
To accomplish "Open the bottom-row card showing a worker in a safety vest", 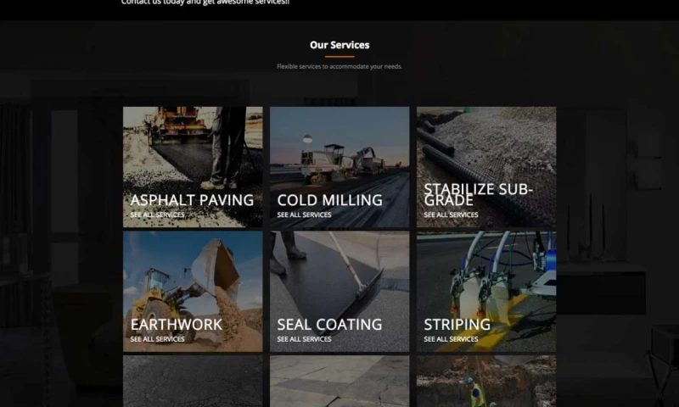I will point(486,381).
